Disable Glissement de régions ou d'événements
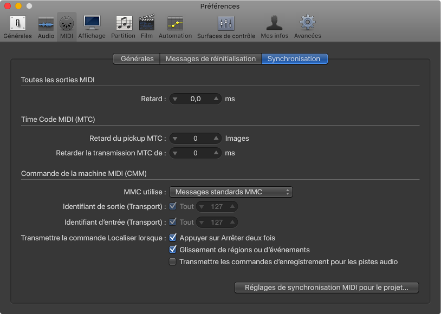Viewport: 441px width, 314px height. coord(173,250)
